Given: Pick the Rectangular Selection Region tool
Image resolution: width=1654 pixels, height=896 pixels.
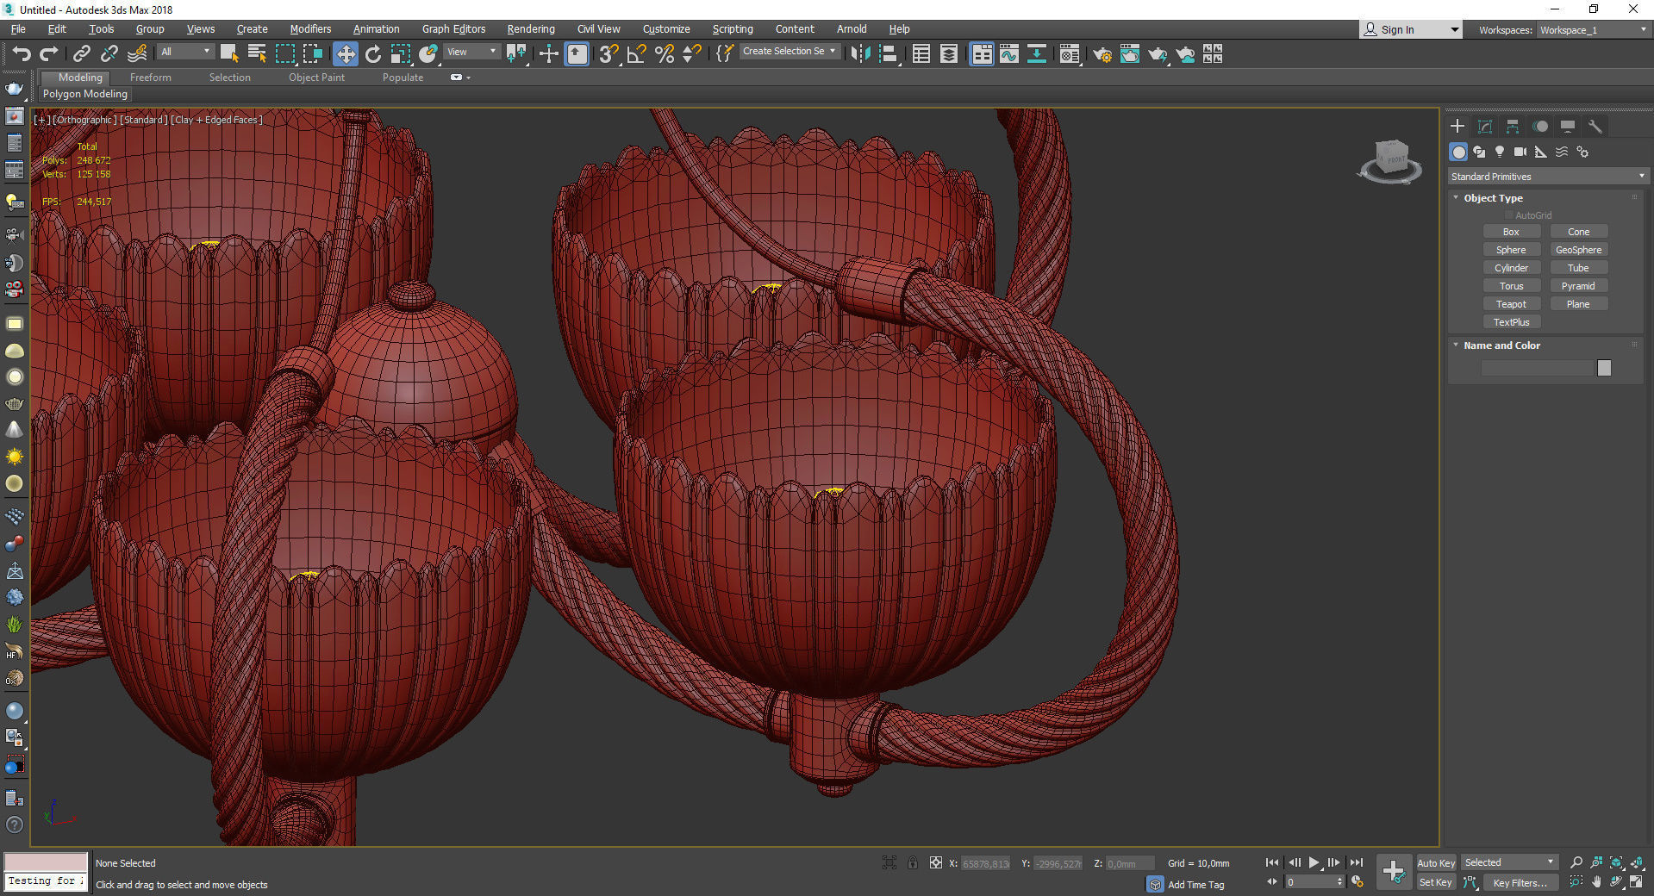Looking at the screenshot, I should coord(284,54).
